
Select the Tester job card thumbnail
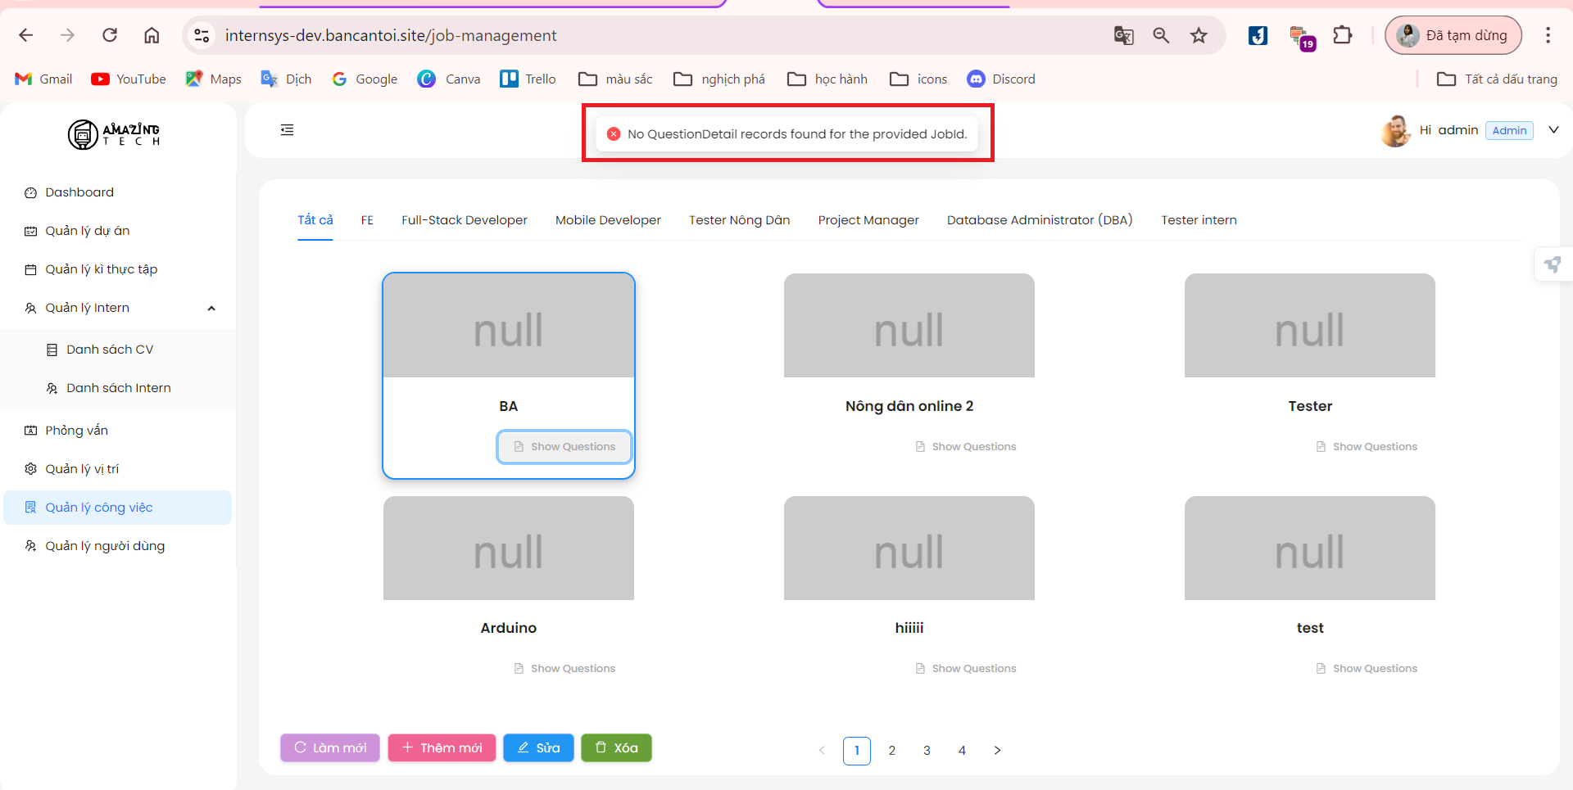[x=1309, y=326]
